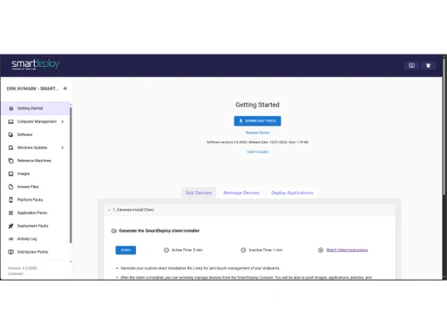Click the Images icon in sidebar
Viewport: 447px width, 335px height.
(11, 173)
